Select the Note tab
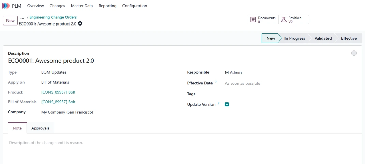The height and width of the screenshot is (164, 365). click(x=17, y=128)
